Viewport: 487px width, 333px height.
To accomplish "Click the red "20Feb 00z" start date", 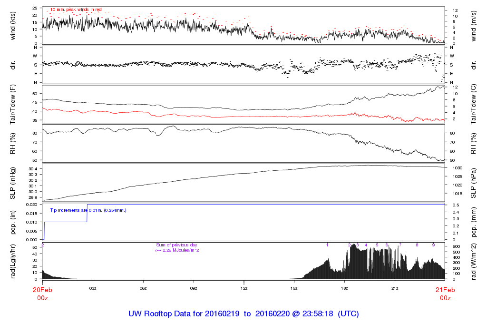I will 42,294.
